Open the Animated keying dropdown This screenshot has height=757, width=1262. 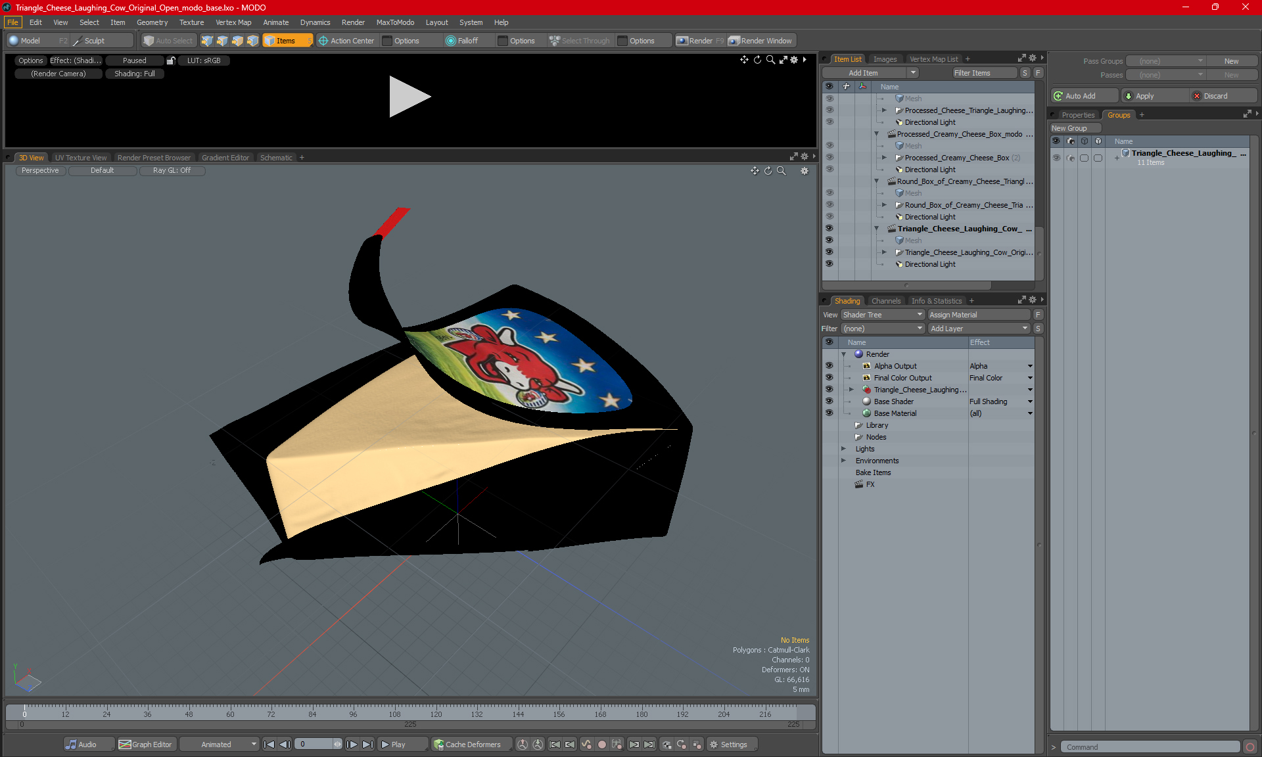[220, 745]
